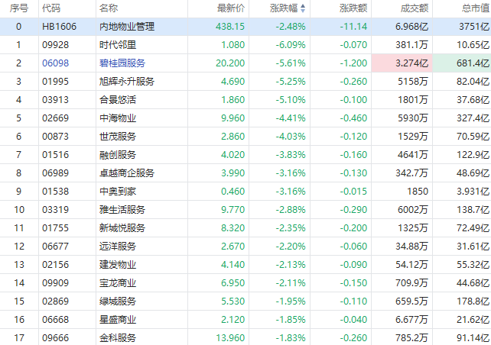Select the 金科服务 name
Viewport: 491px width, 345px height.
coord(118,338)
